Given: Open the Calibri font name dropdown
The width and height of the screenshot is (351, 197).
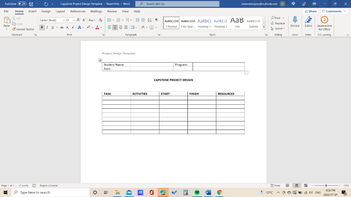Looking at the screenshot, I should tap(63, 20).
